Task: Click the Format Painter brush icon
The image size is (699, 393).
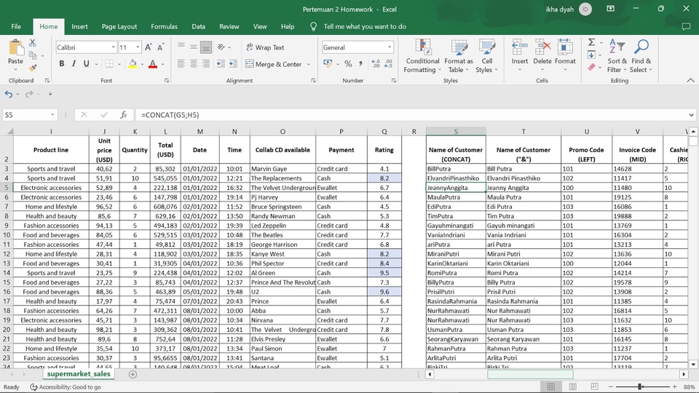Action: coord(33,68)
